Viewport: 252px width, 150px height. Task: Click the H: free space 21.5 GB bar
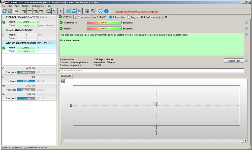(x=26, y=99)
